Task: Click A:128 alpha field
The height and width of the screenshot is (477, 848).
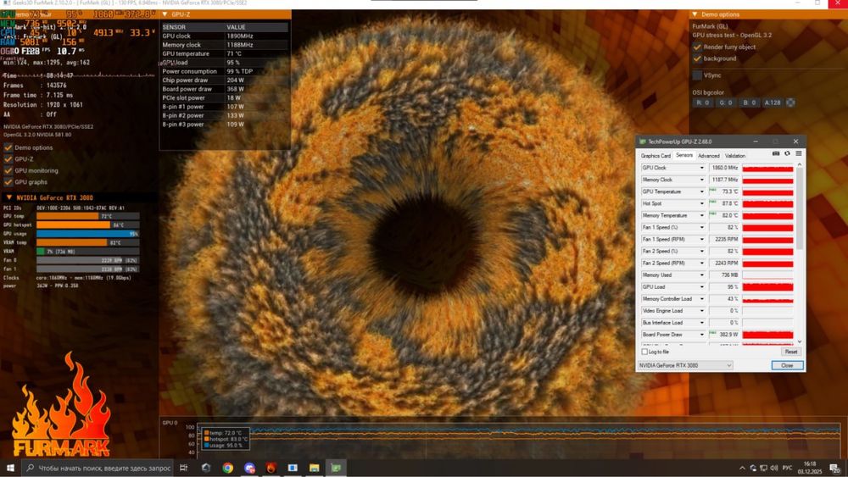Action: pyautogui.click(x=773, y=103)
